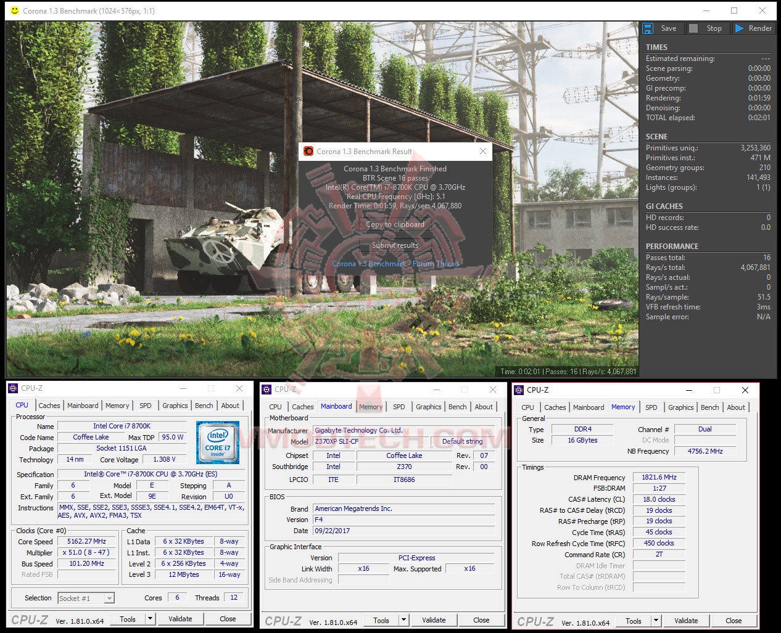Click Rays/s total value 4,067,881
This screenshot has height=633, width=781.
[755, 267]
